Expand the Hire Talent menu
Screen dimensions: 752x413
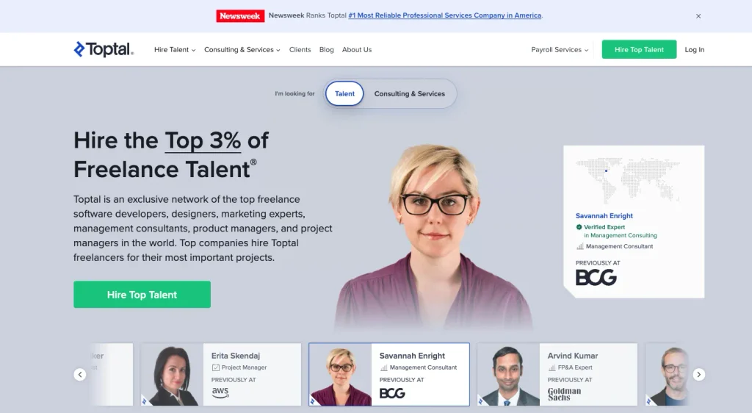coord(175,49)
